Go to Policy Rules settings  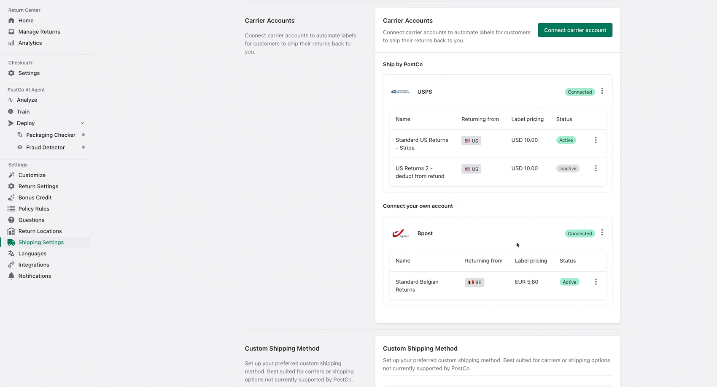click(34, 209)
